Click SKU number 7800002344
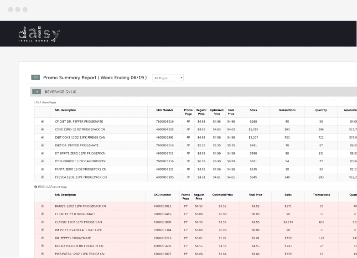357x258 pixels. pos(163,230)
